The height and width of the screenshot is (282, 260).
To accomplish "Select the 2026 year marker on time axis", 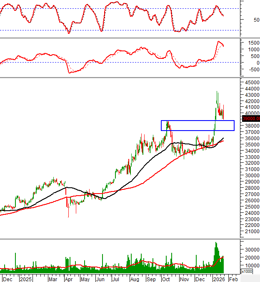I will tap(219, 278).
